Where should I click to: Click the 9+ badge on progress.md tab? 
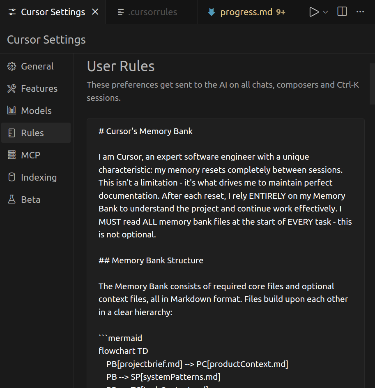[281, 12]
